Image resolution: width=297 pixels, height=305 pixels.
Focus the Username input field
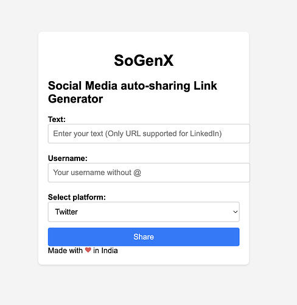click(x=149, y=173)
